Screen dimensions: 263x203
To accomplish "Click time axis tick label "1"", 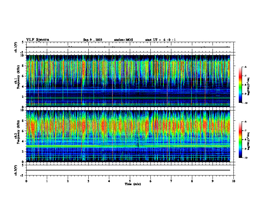I will coord(47,181).
